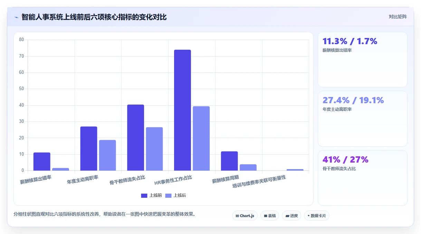Image resolution: width=421 pixels, height=234 pixels.
Task: Click the 年度主动离职率 card caption
Action: pos(337,109)
